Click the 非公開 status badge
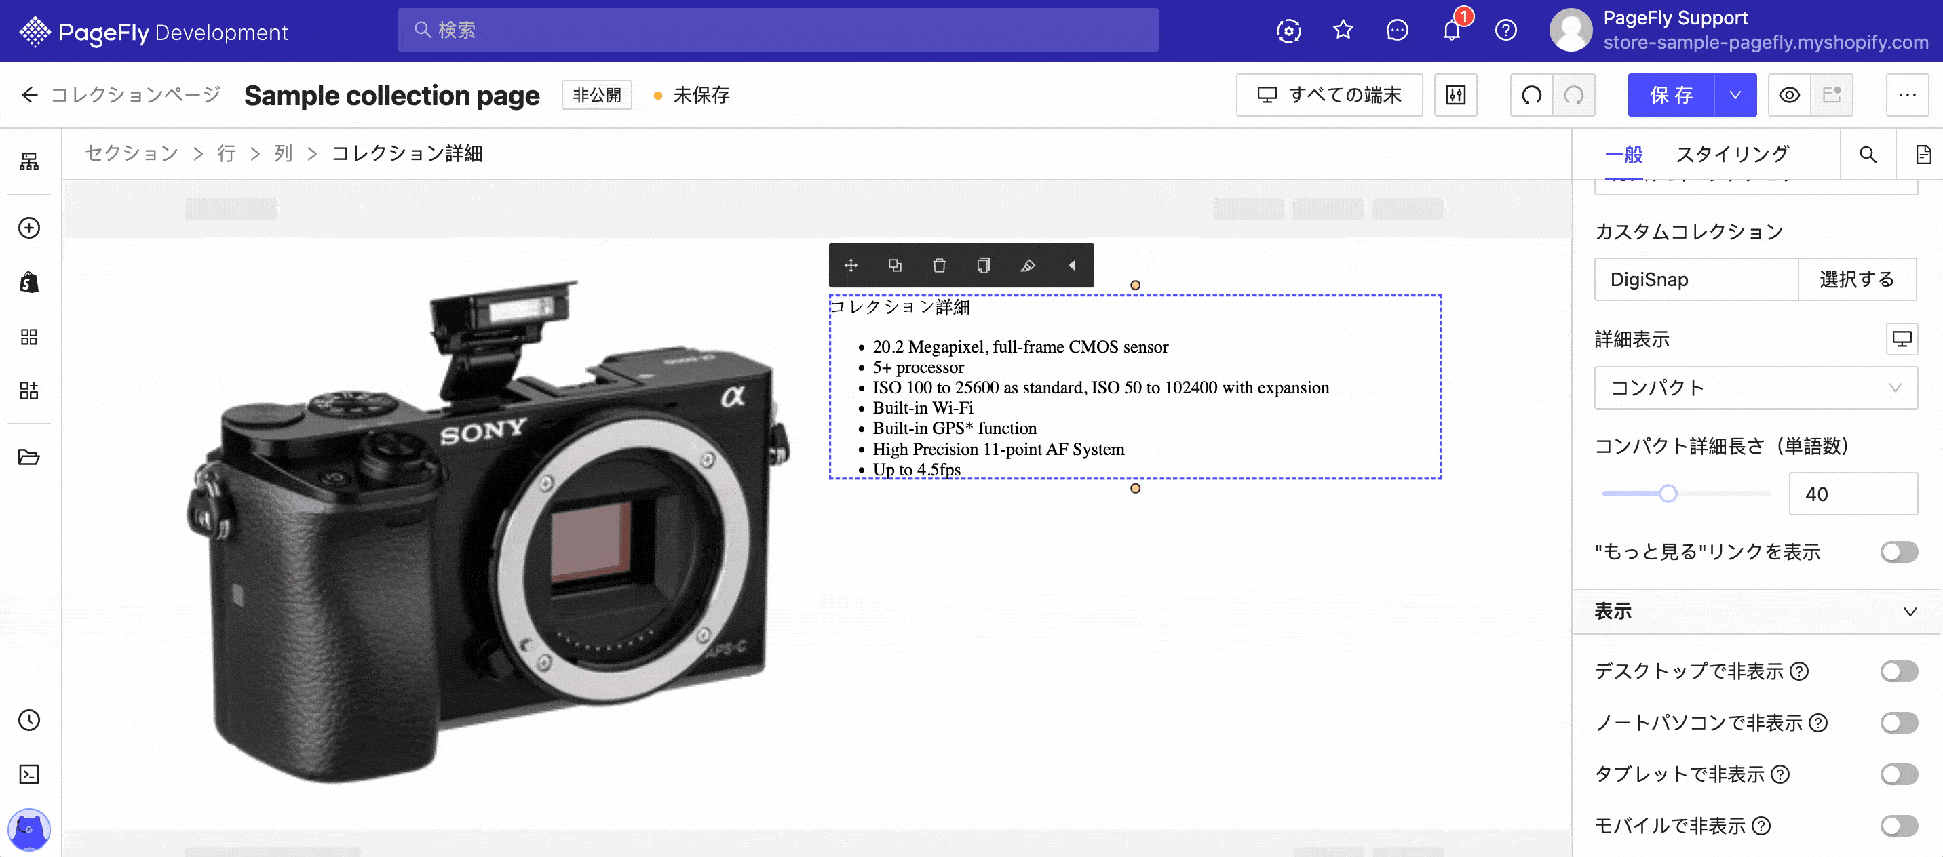Viewport: 1943px width, 857px height. click(596, 95)
